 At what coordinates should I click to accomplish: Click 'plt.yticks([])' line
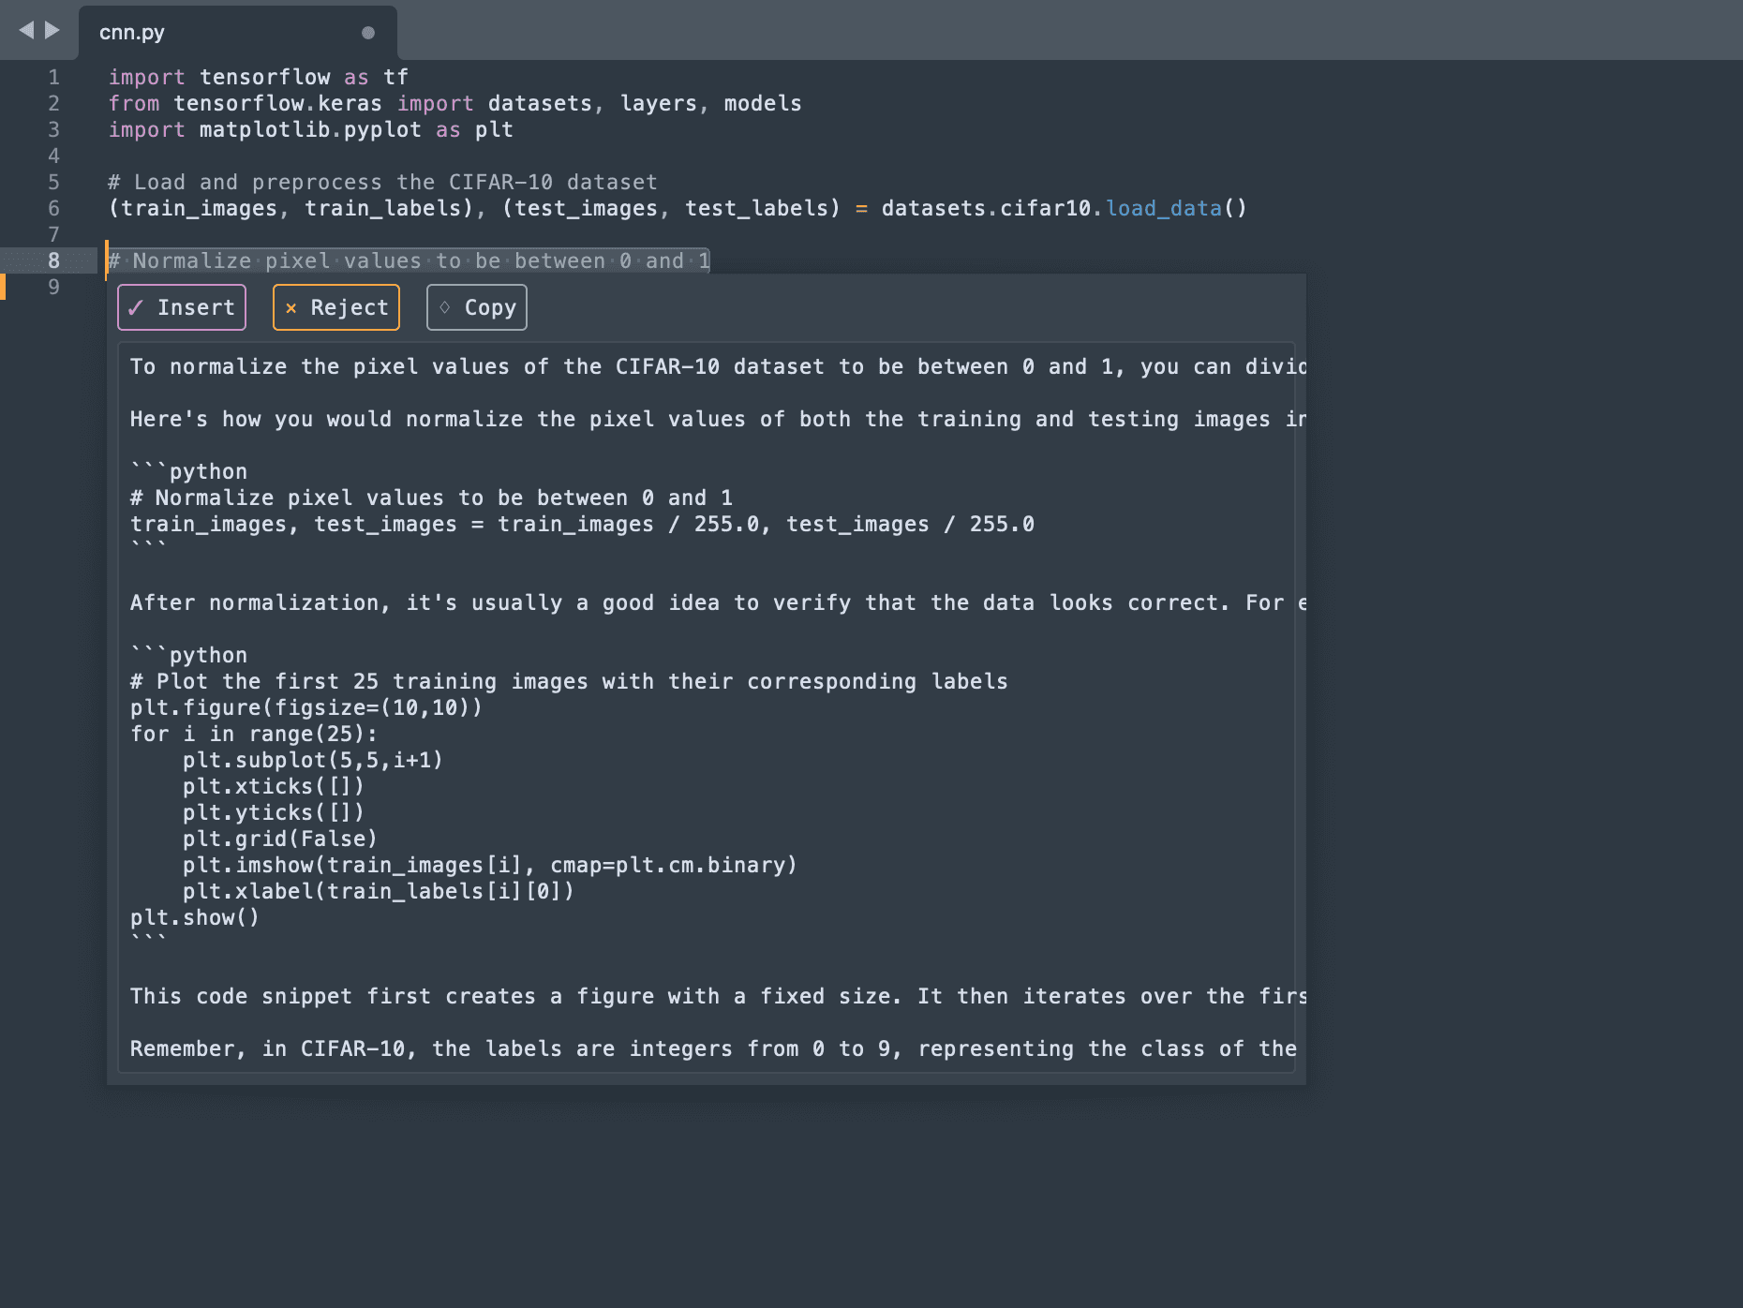coord(273,812)
